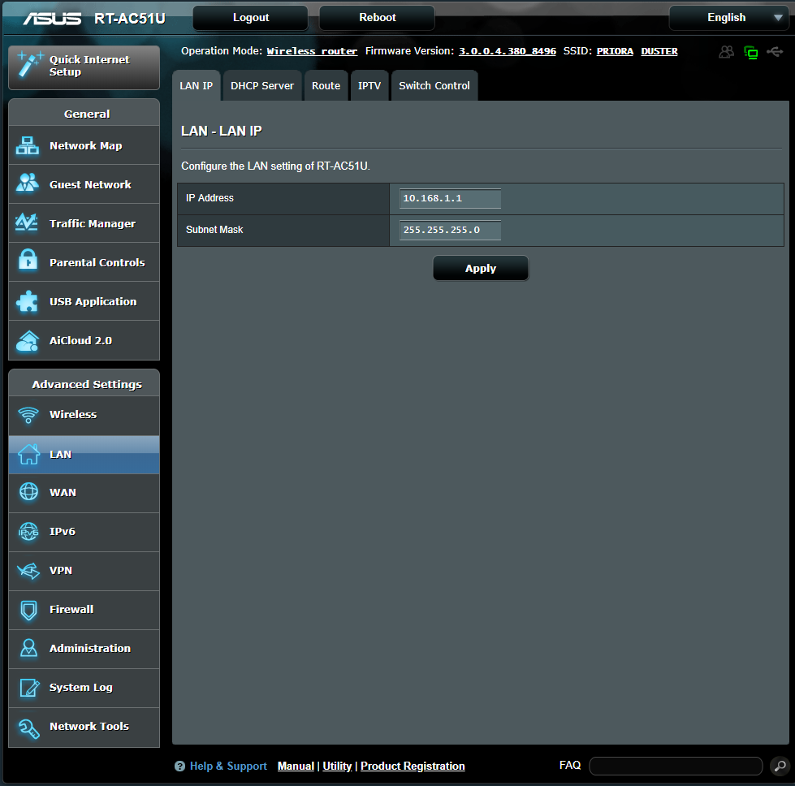Click the System Log notepad icon
Viewport: 795px width, 786px height.
(x=29, y=687)
